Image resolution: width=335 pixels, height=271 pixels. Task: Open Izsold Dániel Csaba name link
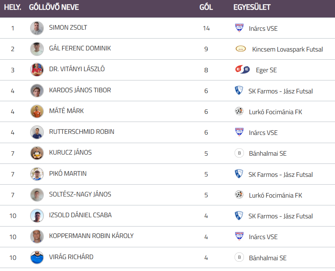point(80,215)
